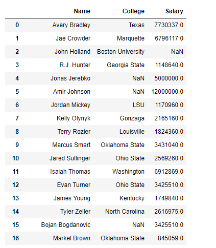Click row index 2
Image resolution: width=216 pixels, height=248 pixels.
(17, 52)
